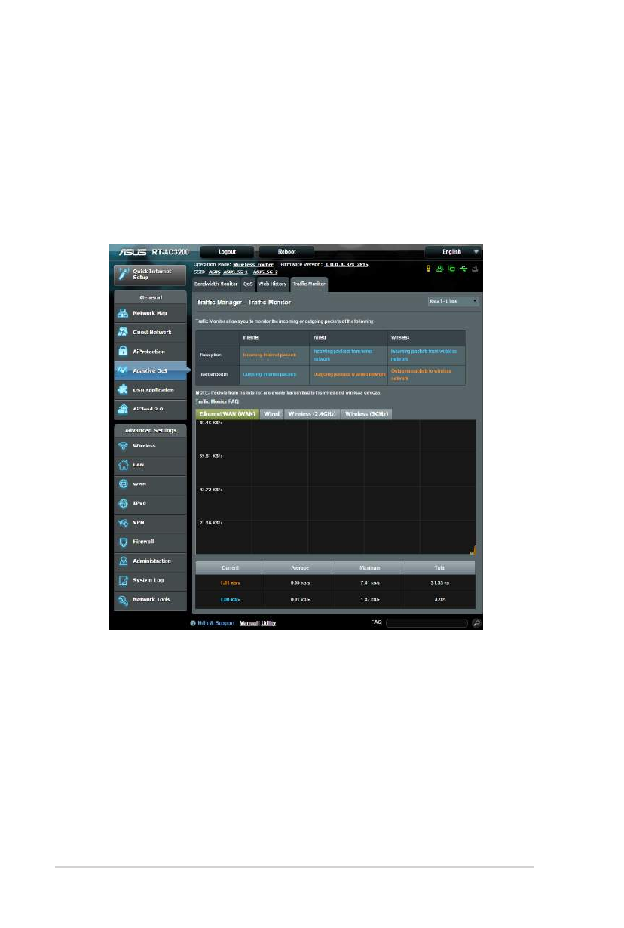This screenshot has width=624, height=928.
Task: Click the Logout button
Action: point(227,251)
